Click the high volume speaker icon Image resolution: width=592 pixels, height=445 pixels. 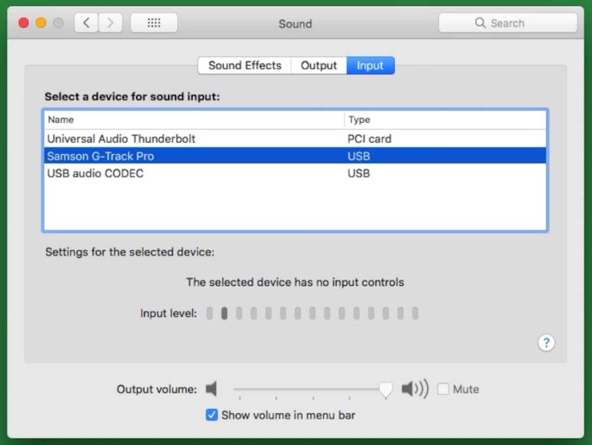(x=415, y=389)
